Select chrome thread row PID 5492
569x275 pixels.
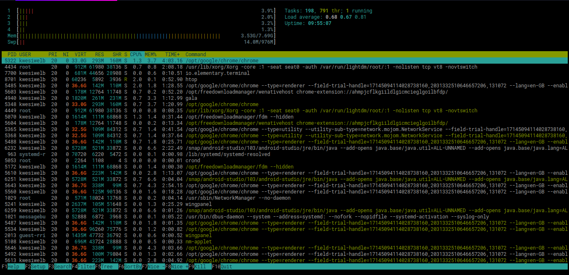click(284, 254)
